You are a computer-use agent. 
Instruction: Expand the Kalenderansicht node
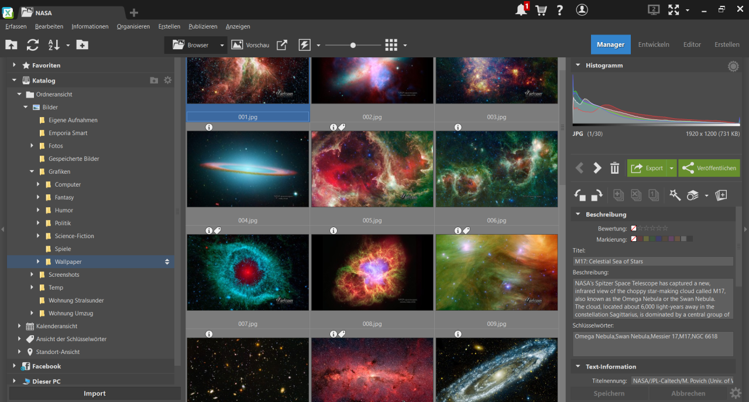[20, 326]
